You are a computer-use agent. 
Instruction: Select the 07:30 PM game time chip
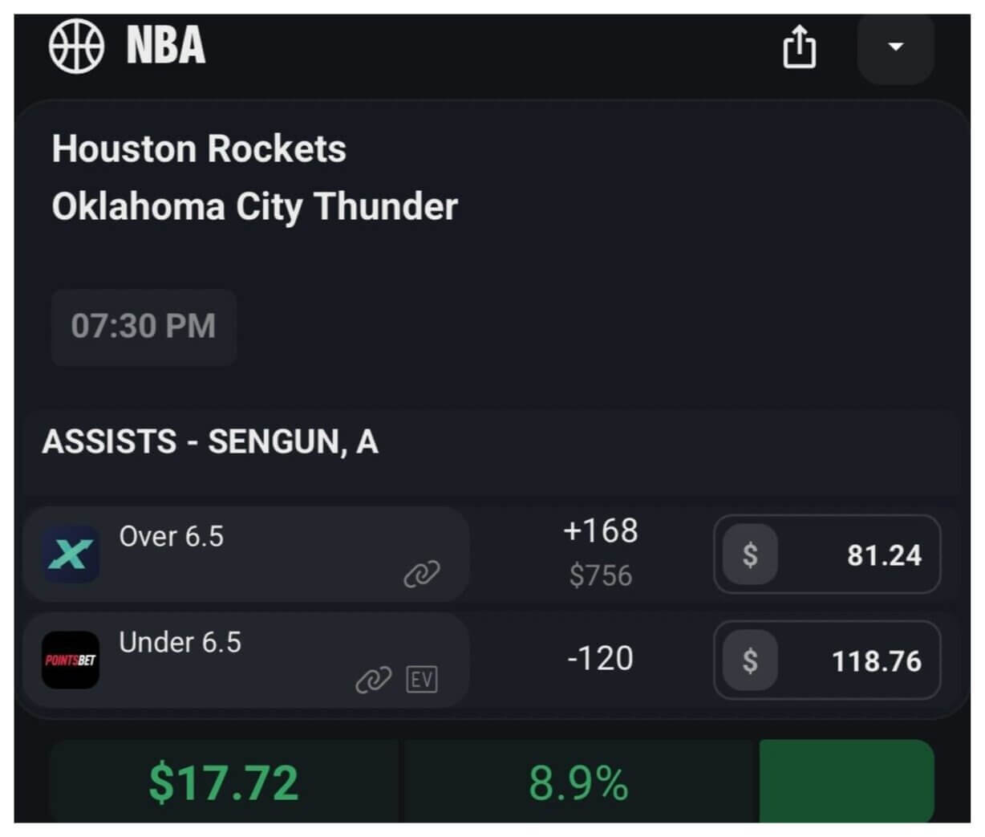coord(144,327)
